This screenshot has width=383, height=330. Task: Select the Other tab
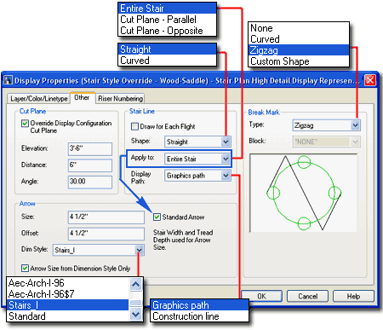[x=82, y=97]
